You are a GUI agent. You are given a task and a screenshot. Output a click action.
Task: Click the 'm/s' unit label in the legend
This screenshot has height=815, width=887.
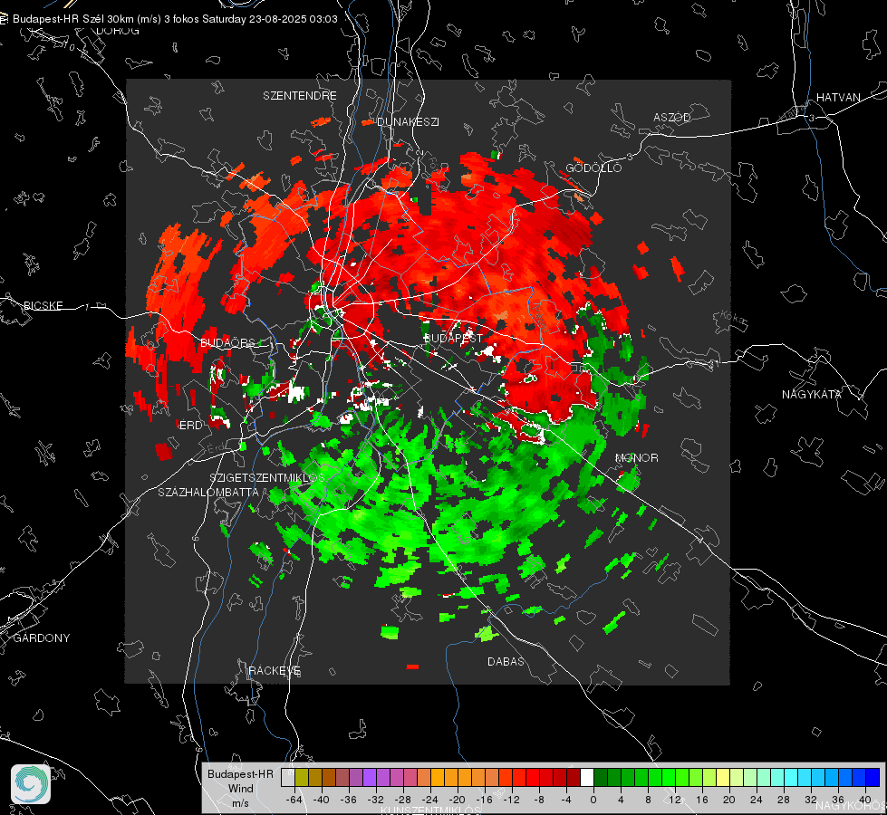[x=240, y=803]
